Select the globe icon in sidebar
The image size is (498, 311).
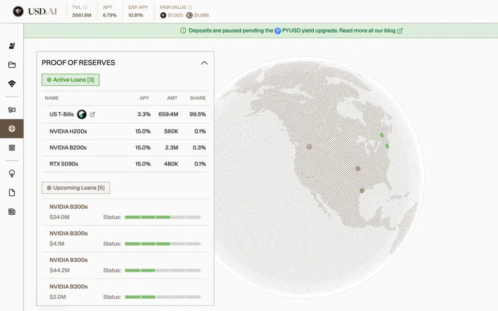point(12,129)
